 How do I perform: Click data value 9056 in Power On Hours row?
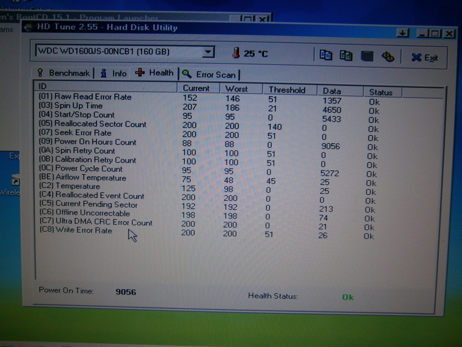pyautogui.click(x=330, y=146)
